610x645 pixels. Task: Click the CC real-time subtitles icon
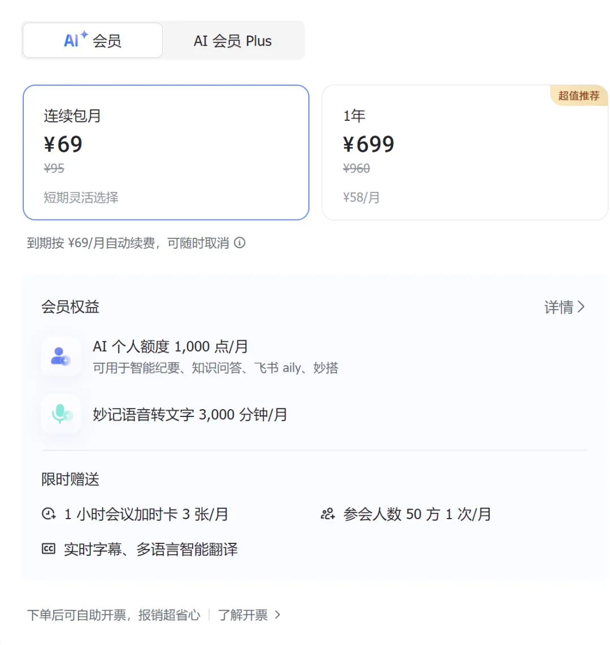tap(49, 549)
